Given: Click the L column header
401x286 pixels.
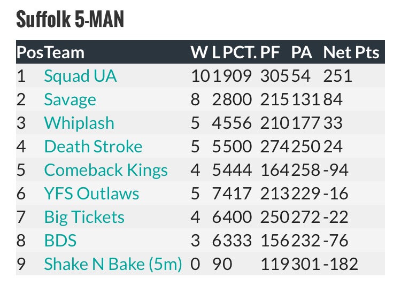Looking at the screenshot, I should [216, 52].
